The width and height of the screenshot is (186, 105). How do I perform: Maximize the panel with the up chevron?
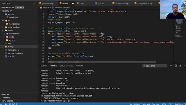pyautogui.click(x=185, y=66)
